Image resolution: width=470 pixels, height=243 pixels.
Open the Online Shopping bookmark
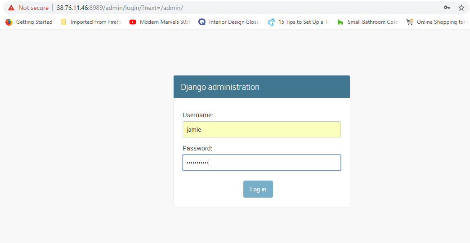coord(437,22)
